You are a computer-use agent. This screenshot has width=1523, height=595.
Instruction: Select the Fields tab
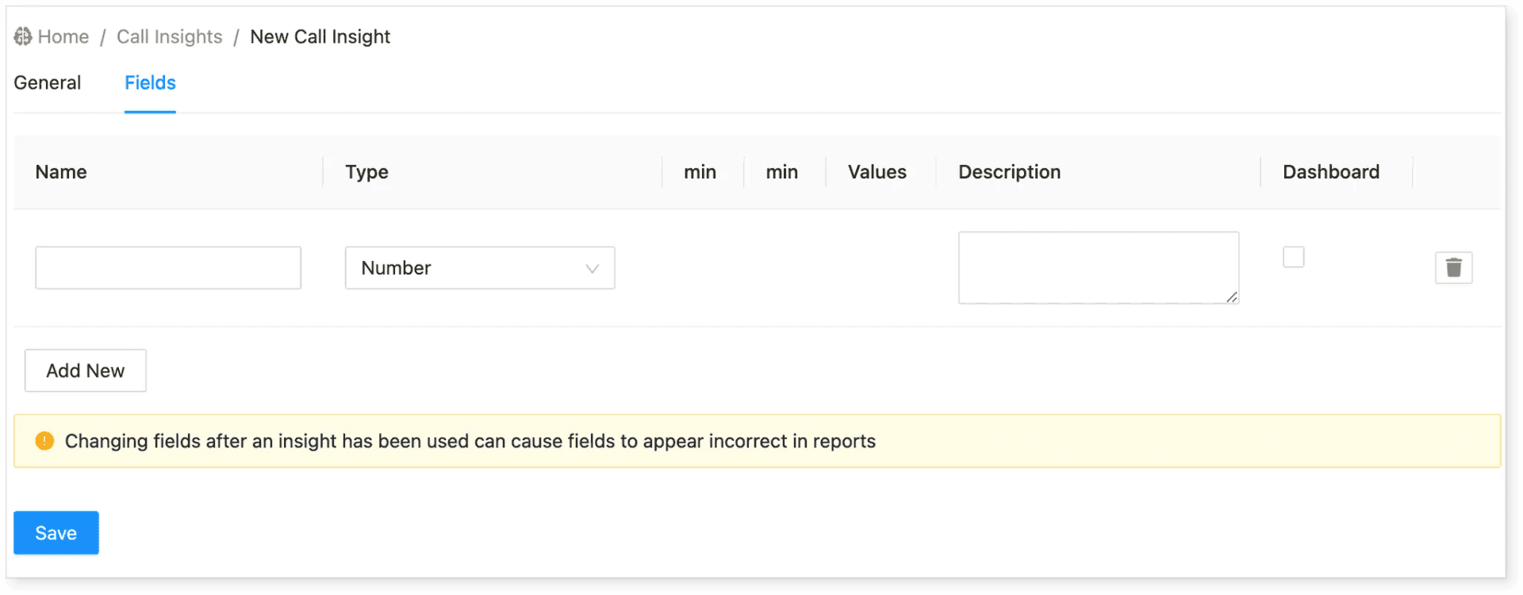point(150,83)
